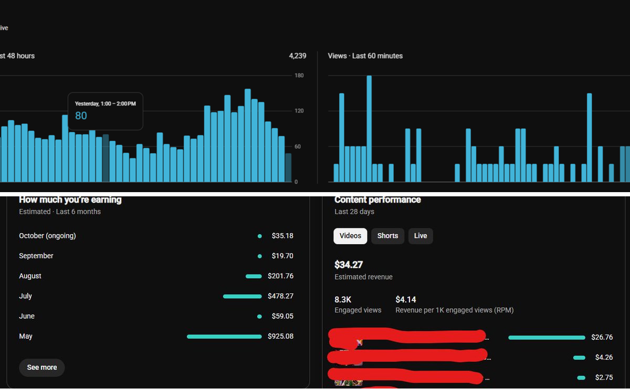Click the $35.18 earnings value
The image size is (630, 389).
[282, 236]
